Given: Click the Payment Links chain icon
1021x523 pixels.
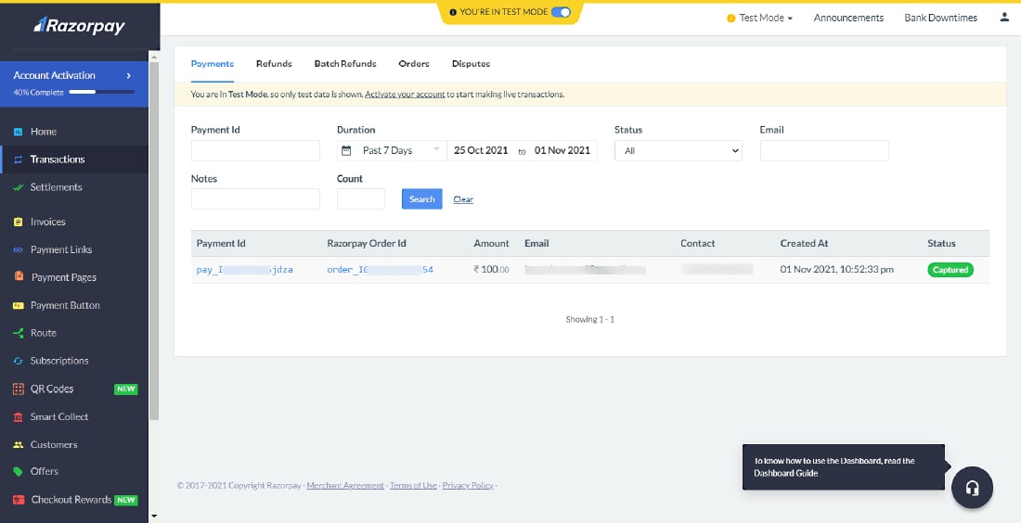Looking at the screenshot, I should 19,249.
